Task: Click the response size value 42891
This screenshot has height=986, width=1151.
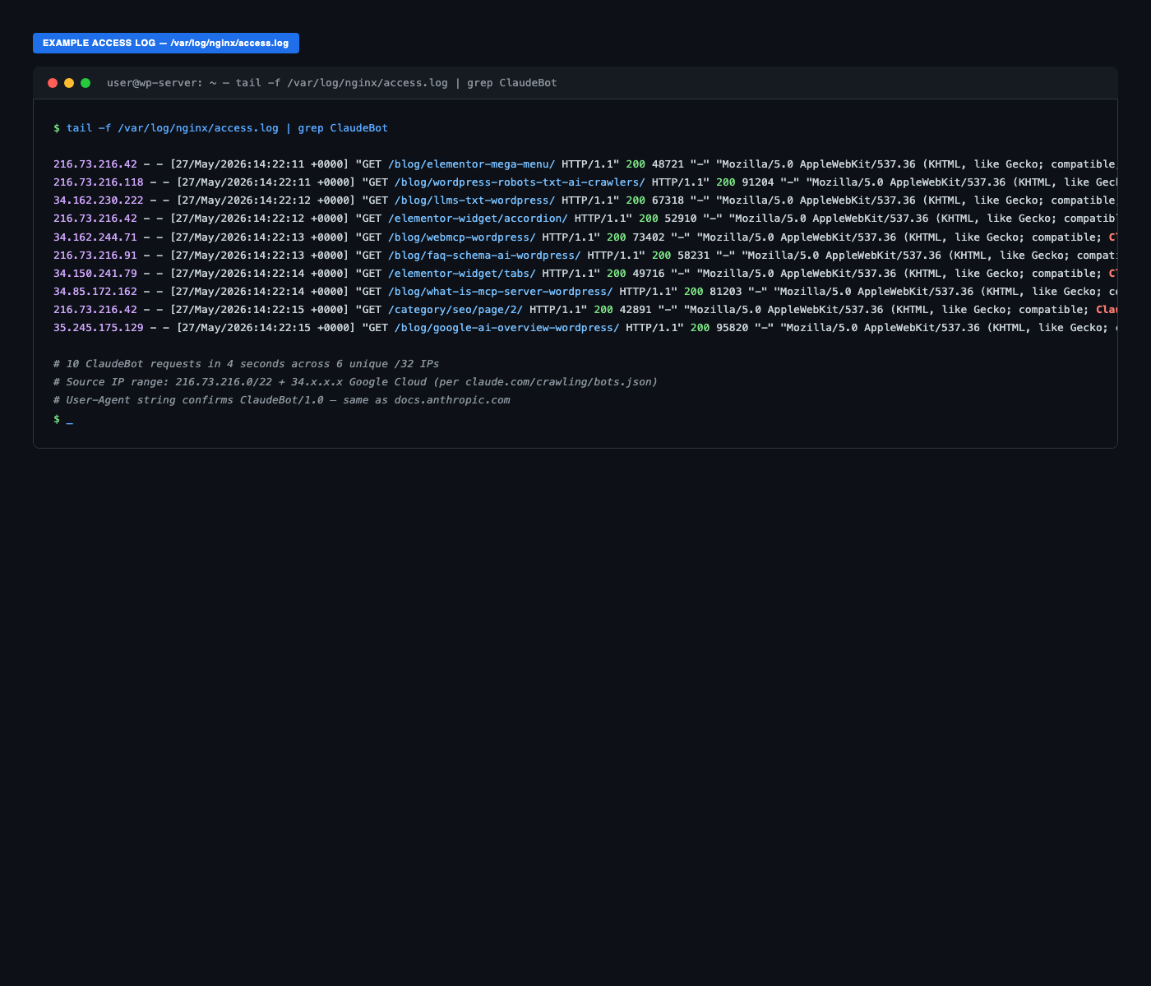Action: [636, 310]
